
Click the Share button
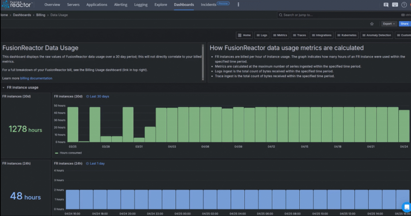(405, 24)
